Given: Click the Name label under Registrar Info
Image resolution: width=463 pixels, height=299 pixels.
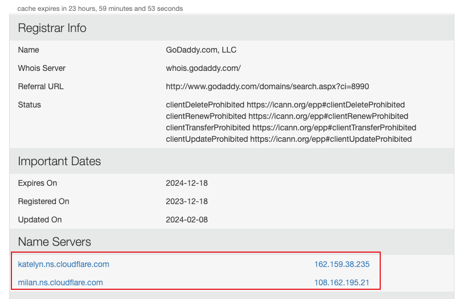Looking at the screenshot, I should (29, 50).
